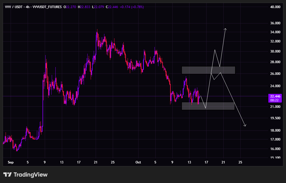Click the 40.000 price axis label

[275, 7]
